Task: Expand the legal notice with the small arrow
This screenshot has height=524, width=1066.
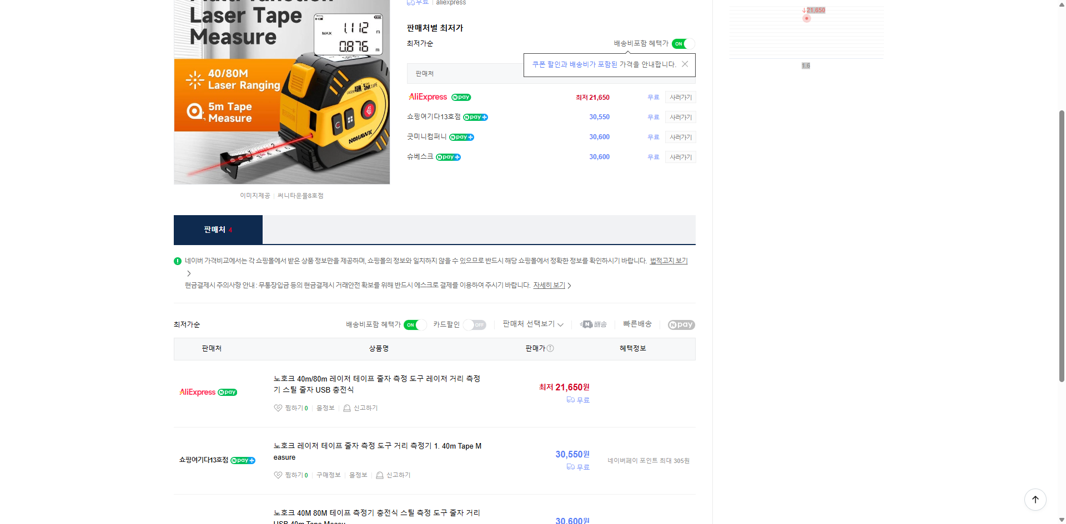Action: pyautogui.click(x=189, y=273)
